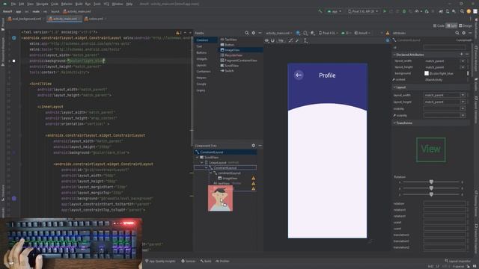Select root ConstraintLayout in Component Tree

pos(225,152)
